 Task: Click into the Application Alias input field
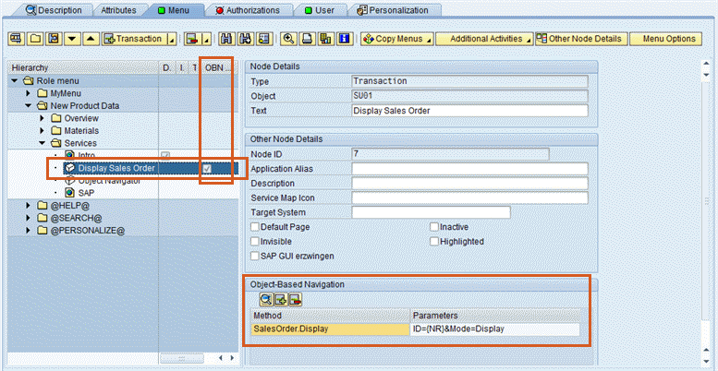(469, 169)
